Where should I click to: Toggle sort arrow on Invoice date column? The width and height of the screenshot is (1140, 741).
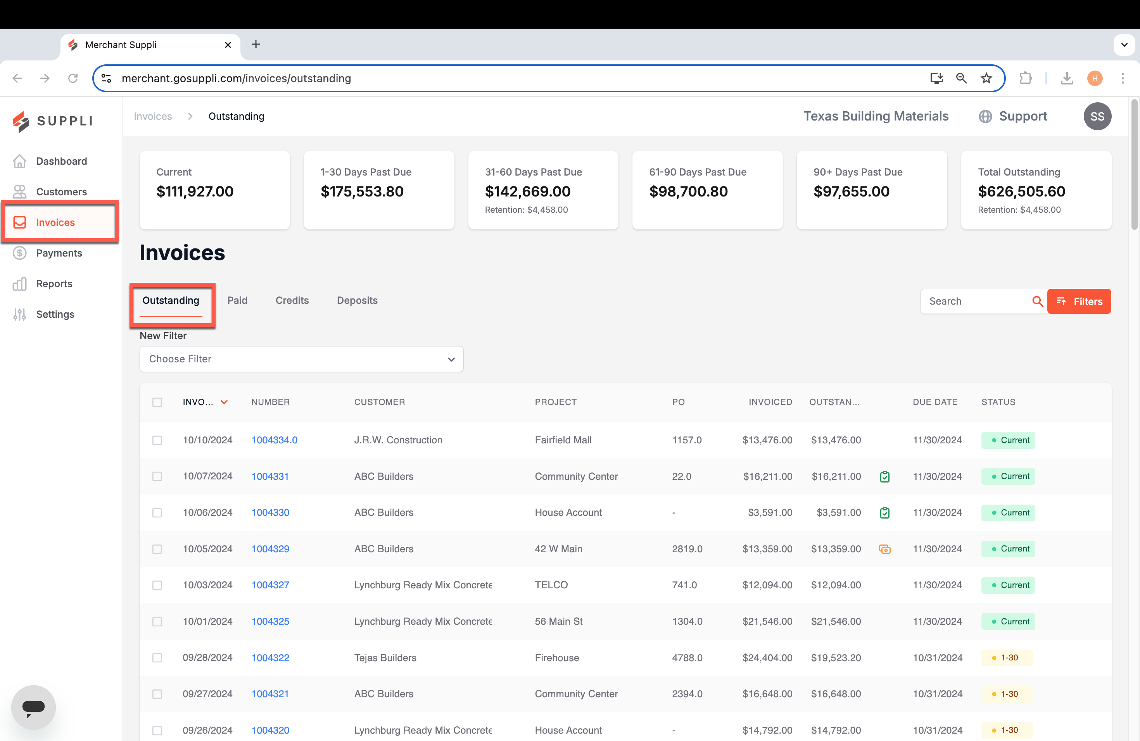(x=224, y=402)
